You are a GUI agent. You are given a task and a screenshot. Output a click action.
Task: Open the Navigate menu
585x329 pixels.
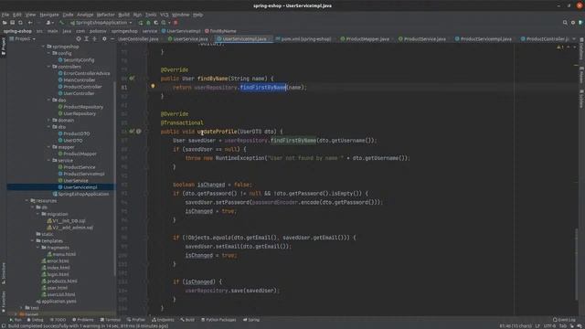coord(49,15)
